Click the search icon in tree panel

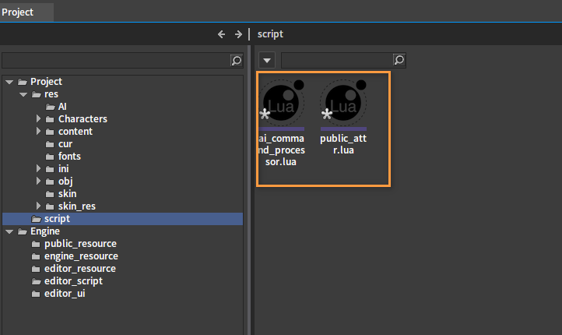click(237, 60)
